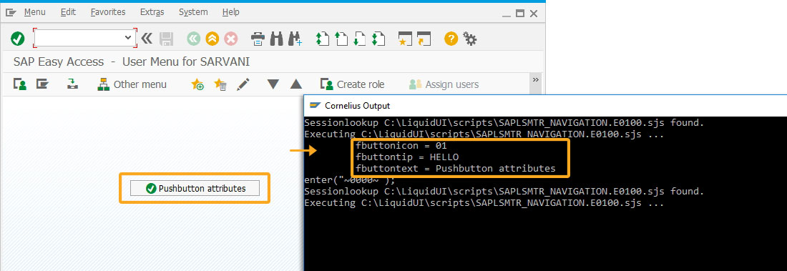Expand application toolbar overflow chevron
787x271 pixels.
point(536,80)
